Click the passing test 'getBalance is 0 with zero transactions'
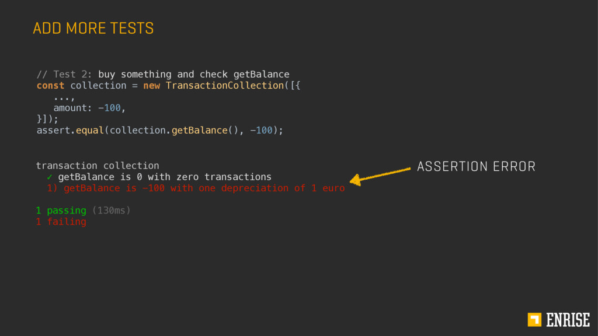Image resolution: width=598 pixels, height=336 pixels. pyautogui.click(x=165, y=177)
